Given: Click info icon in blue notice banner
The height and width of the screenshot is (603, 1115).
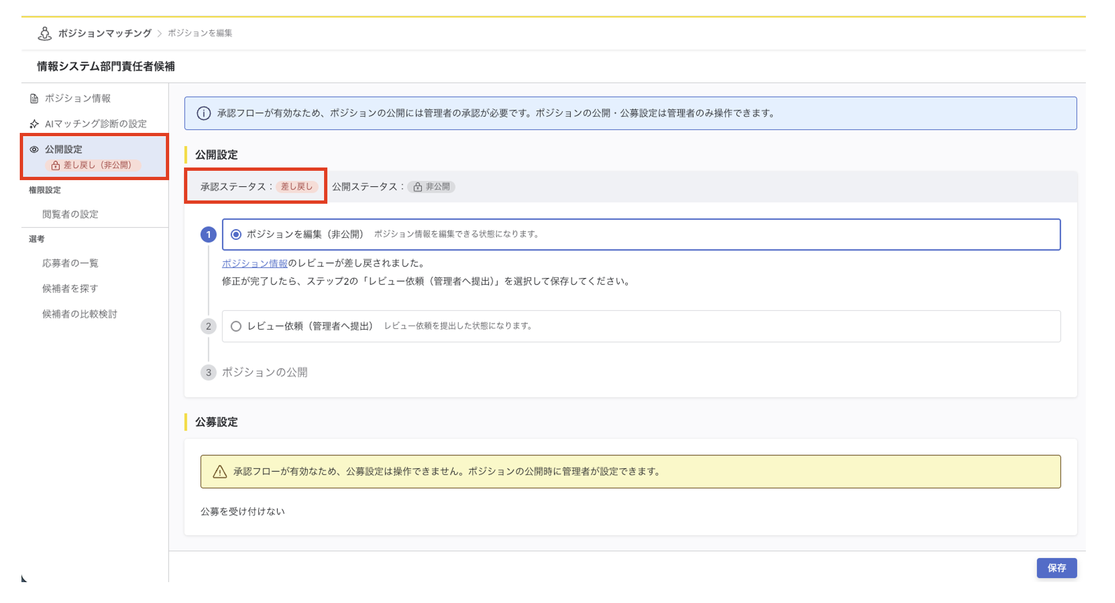Looking at the screenshot, I should [x=204, y=114].
